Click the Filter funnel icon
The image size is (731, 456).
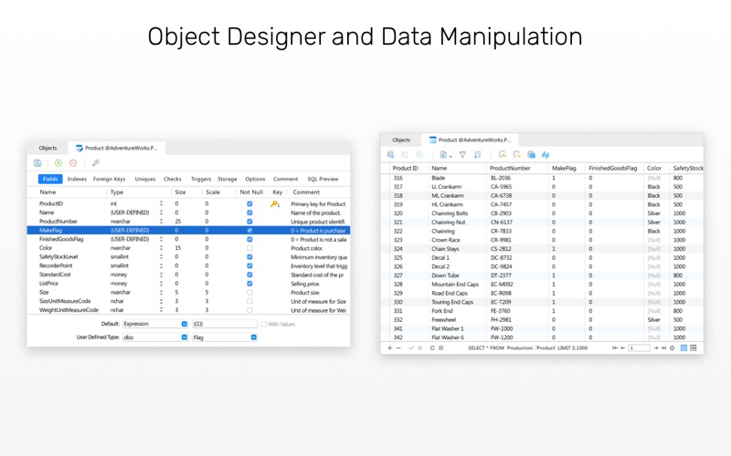pos(462,154)
